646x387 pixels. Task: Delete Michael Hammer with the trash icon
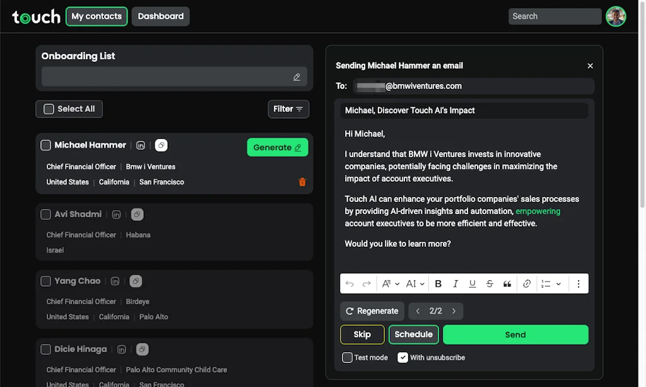pos(302,182)
